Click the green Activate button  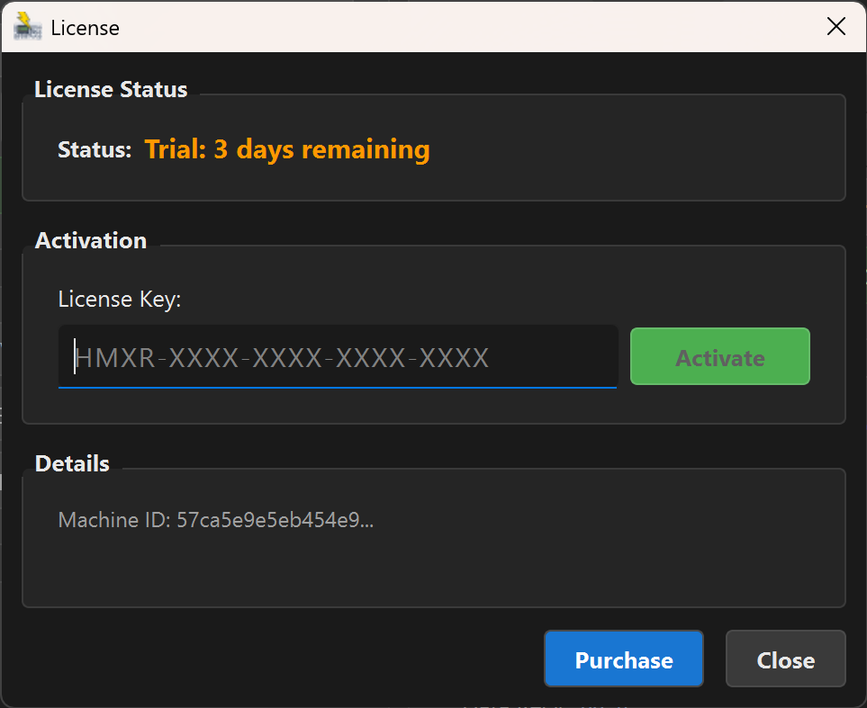tap(719, 356)
